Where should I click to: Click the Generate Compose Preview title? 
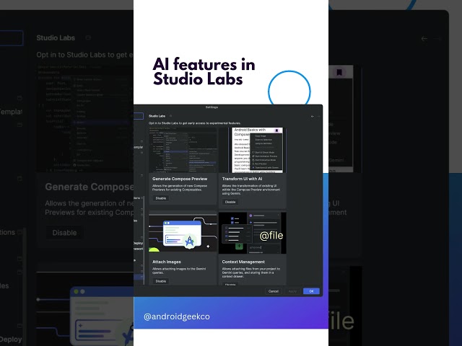click(x=180, y=179)
